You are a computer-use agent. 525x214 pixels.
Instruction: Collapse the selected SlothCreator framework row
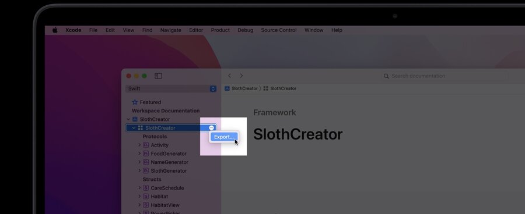click(x=134, y=128)
